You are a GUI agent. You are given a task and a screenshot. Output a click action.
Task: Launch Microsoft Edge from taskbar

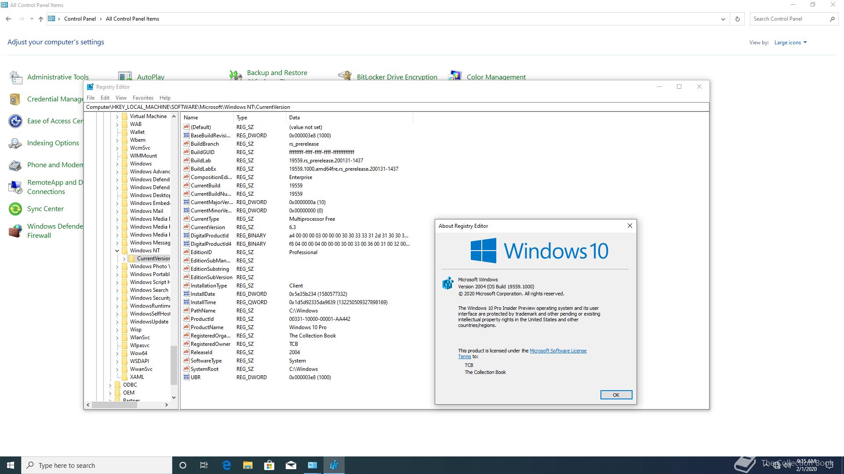click(x=226, y=465)
